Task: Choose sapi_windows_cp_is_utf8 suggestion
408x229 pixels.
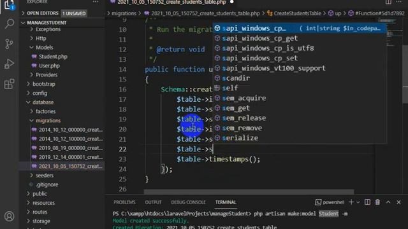Action: (300, 48)
